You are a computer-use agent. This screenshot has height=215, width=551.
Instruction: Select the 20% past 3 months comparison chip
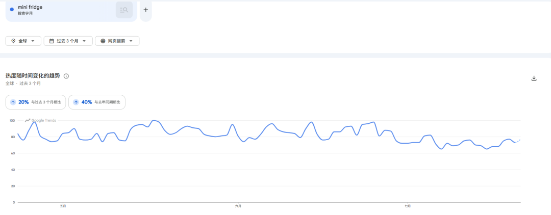pyautogui.click(x=36, y=102)
